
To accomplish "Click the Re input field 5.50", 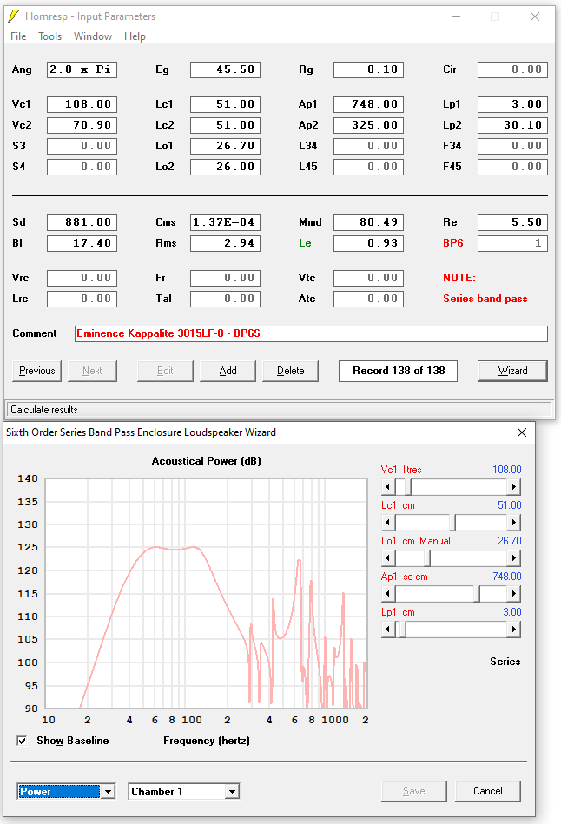I will (x=512, y=223).
